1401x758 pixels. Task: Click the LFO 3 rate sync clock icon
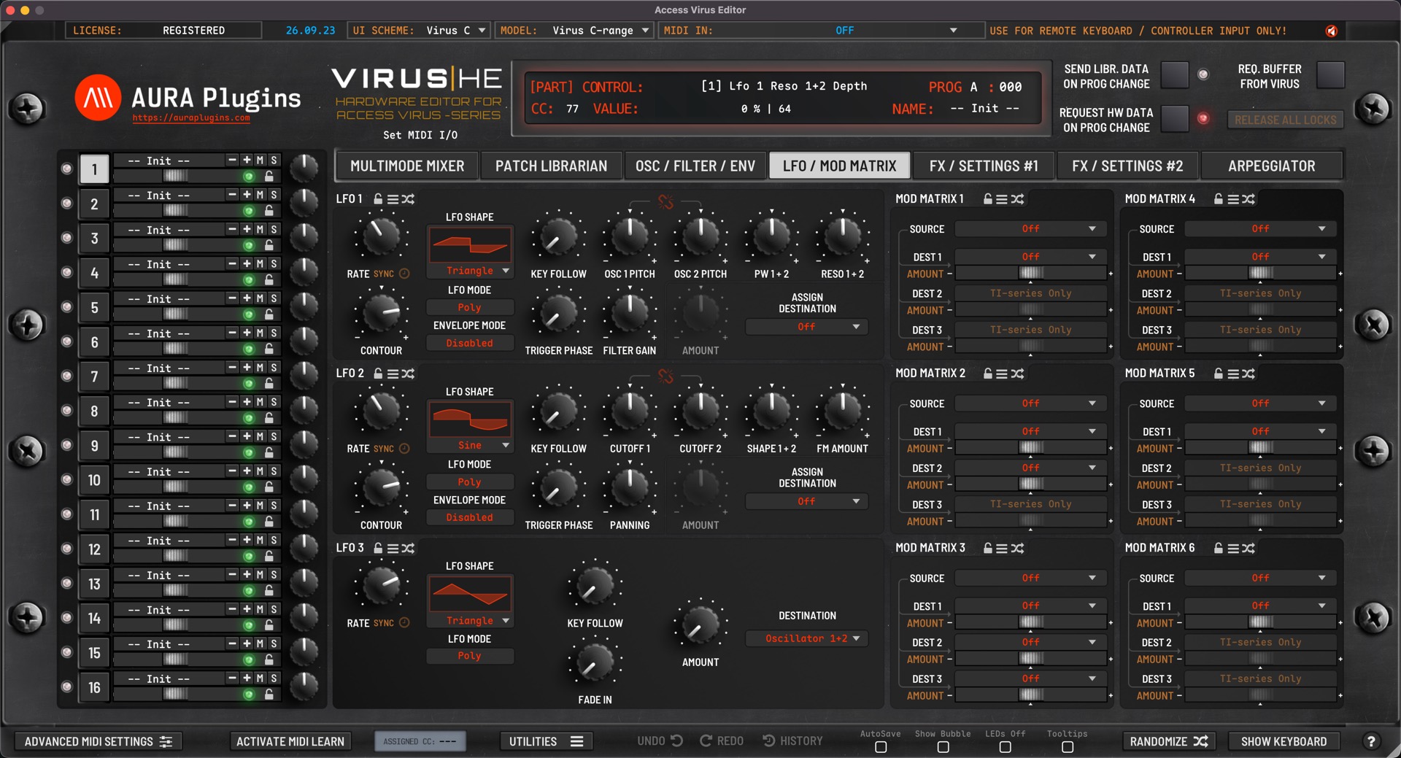[x=404, y=623]
